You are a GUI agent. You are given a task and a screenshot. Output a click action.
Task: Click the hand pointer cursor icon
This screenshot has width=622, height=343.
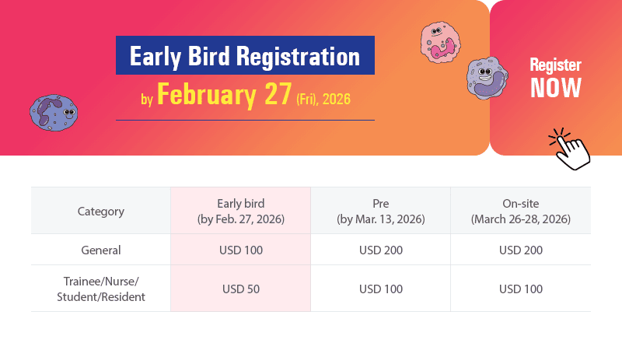[571, 148]
